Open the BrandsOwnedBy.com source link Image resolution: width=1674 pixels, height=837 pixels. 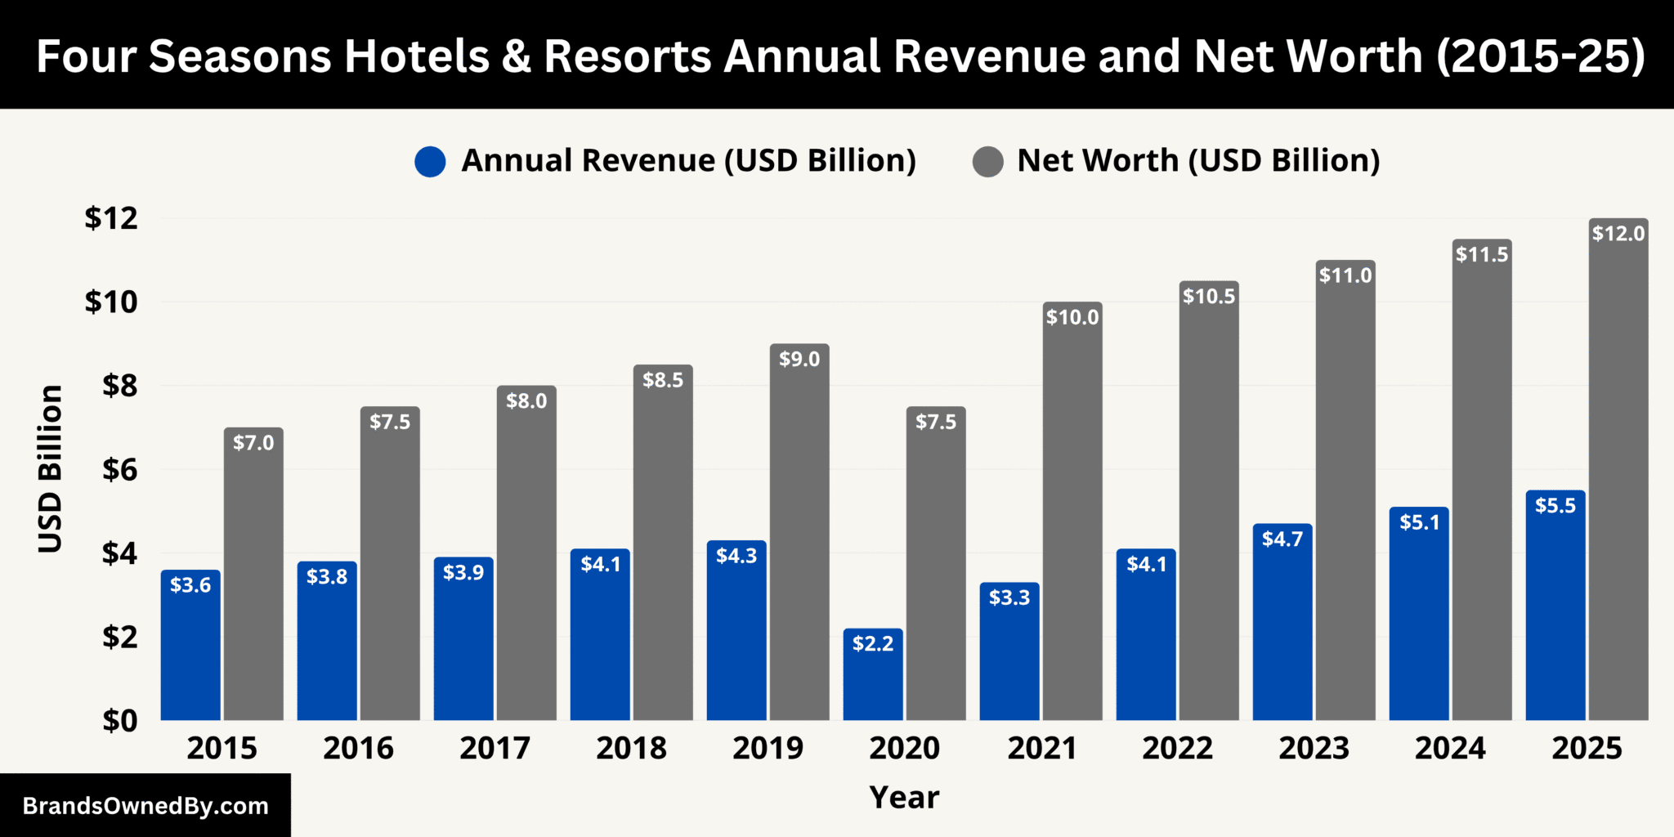coord(145,806)
